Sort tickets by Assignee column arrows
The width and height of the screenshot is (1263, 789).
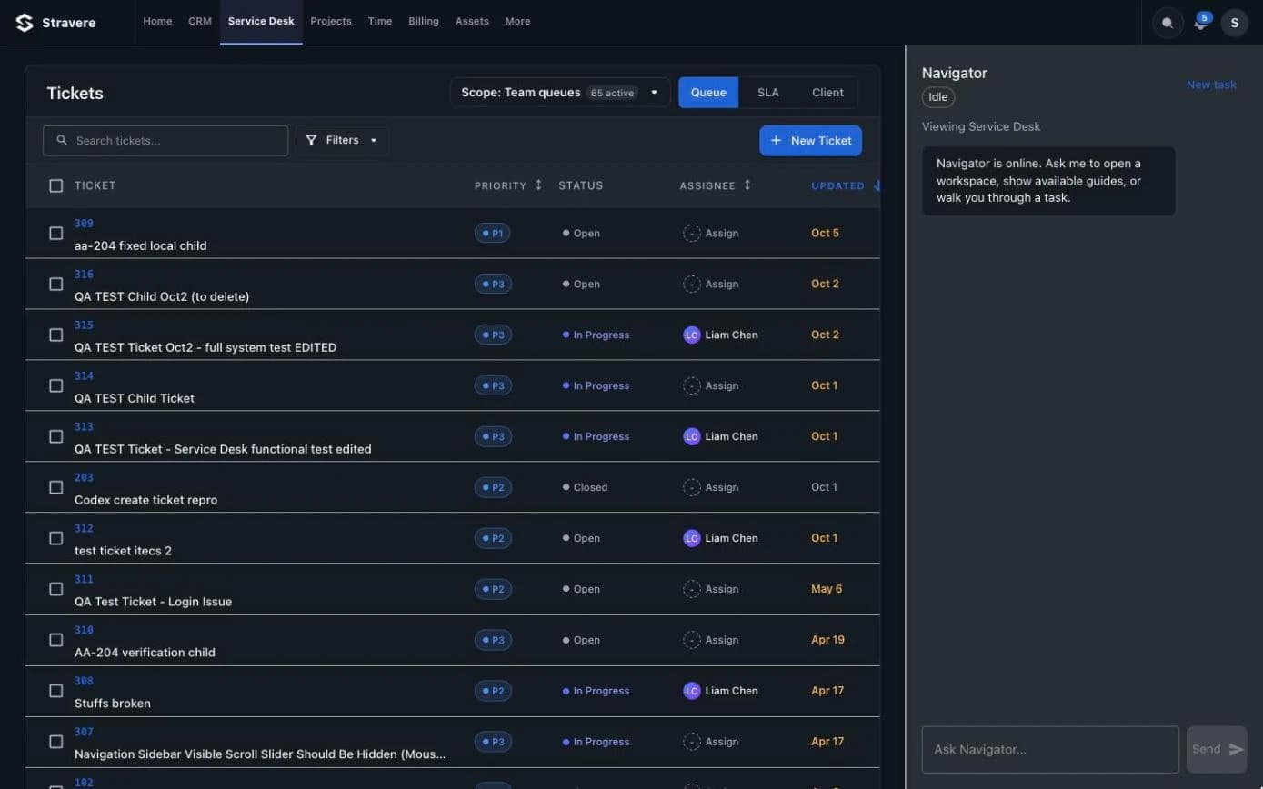747,185
